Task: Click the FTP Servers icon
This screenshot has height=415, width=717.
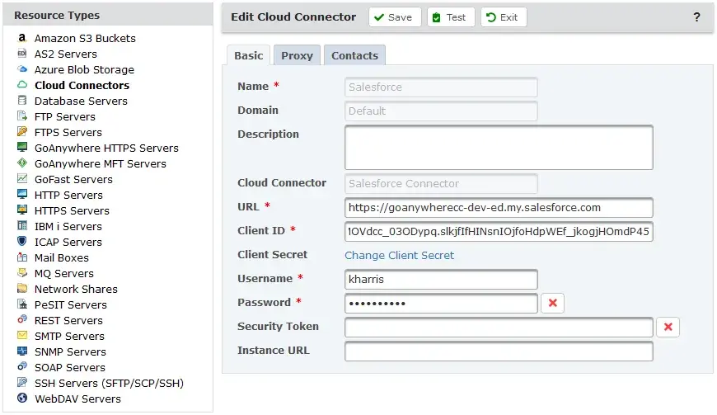Action: tap(22, 116)
